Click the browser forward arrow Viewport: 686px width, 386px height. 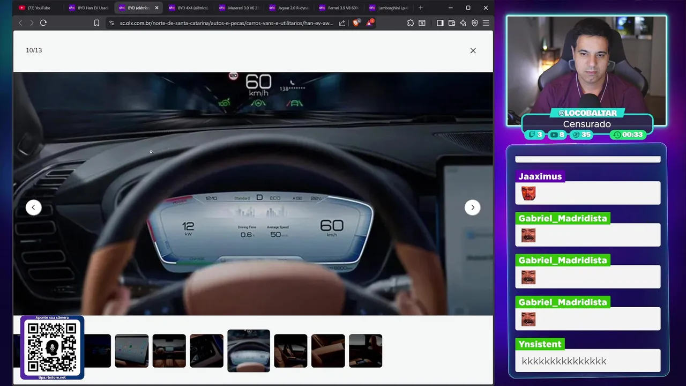[x=32, y=23]
